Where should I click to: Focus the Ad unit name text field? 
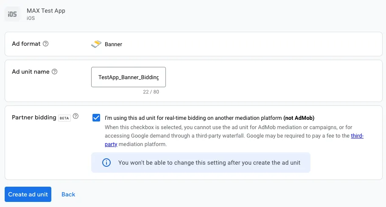(128, 77)
